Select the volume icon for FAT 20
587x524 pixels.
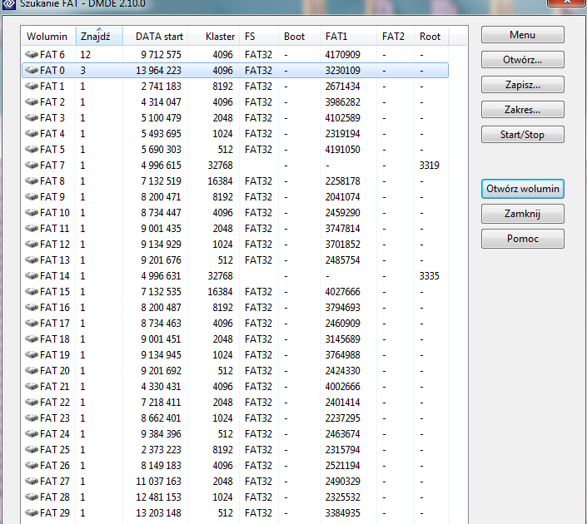click(x=32, y=371)
